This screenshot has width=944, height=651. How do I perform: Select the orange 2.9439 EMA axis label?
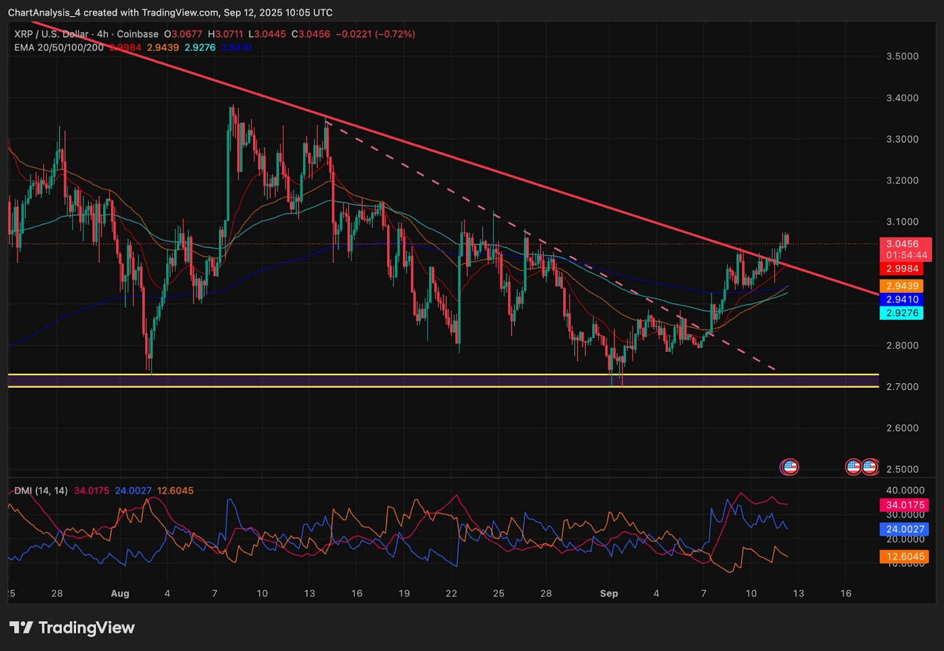click(x=902, y=286)
